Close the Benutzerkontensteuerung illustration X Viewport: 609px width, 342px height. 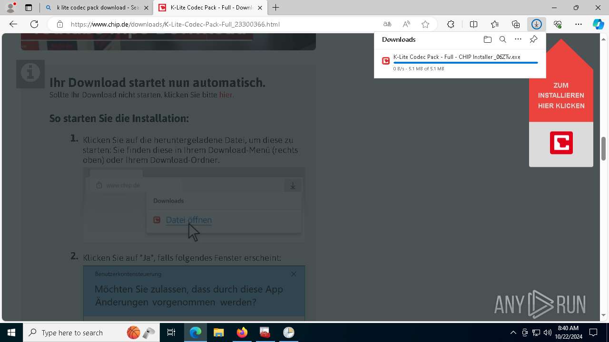pyautogui.click(x=294, y=274)
